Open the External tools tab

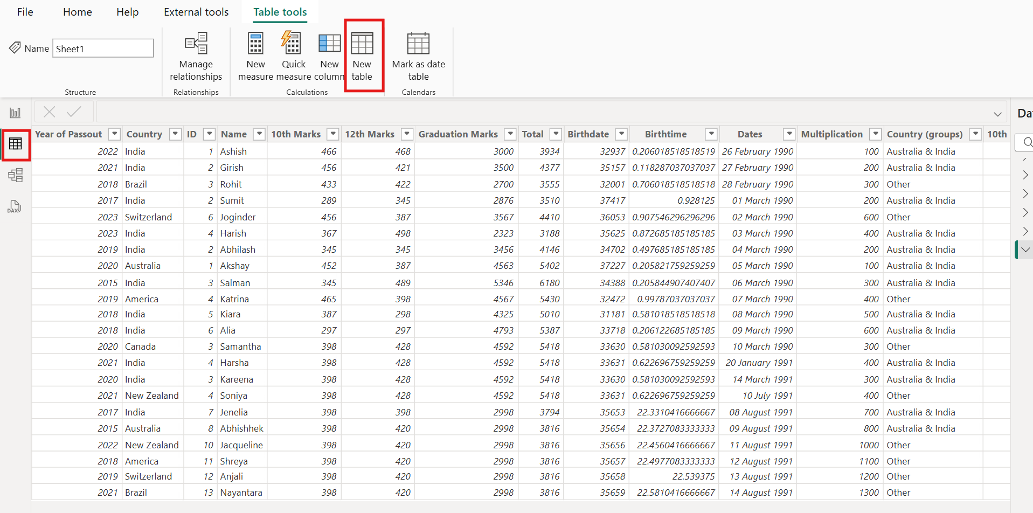196,12
